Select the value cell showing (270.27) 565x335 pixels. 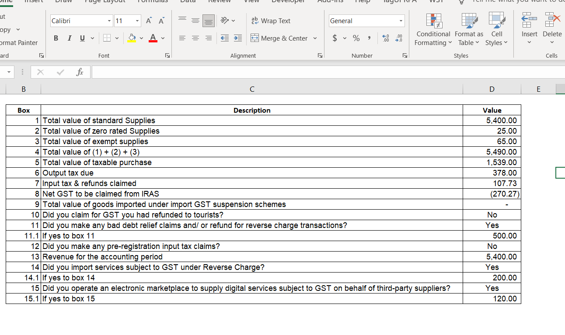coord(492,194)
